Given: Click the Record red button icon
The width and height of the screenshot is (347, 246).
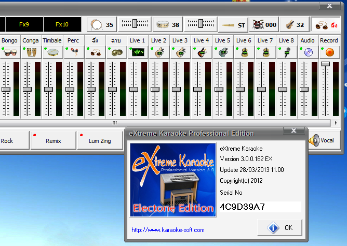Looking at the screenshot, I should coord(329,52).
